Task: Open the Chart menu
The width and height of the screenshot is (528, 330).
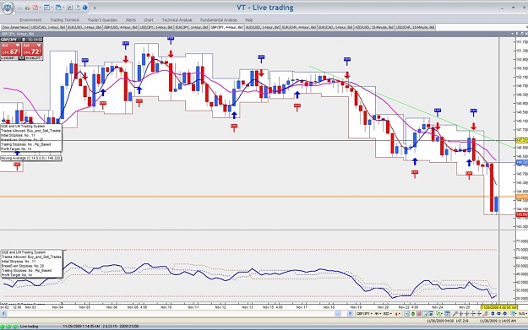Action: tap(149, 20)
